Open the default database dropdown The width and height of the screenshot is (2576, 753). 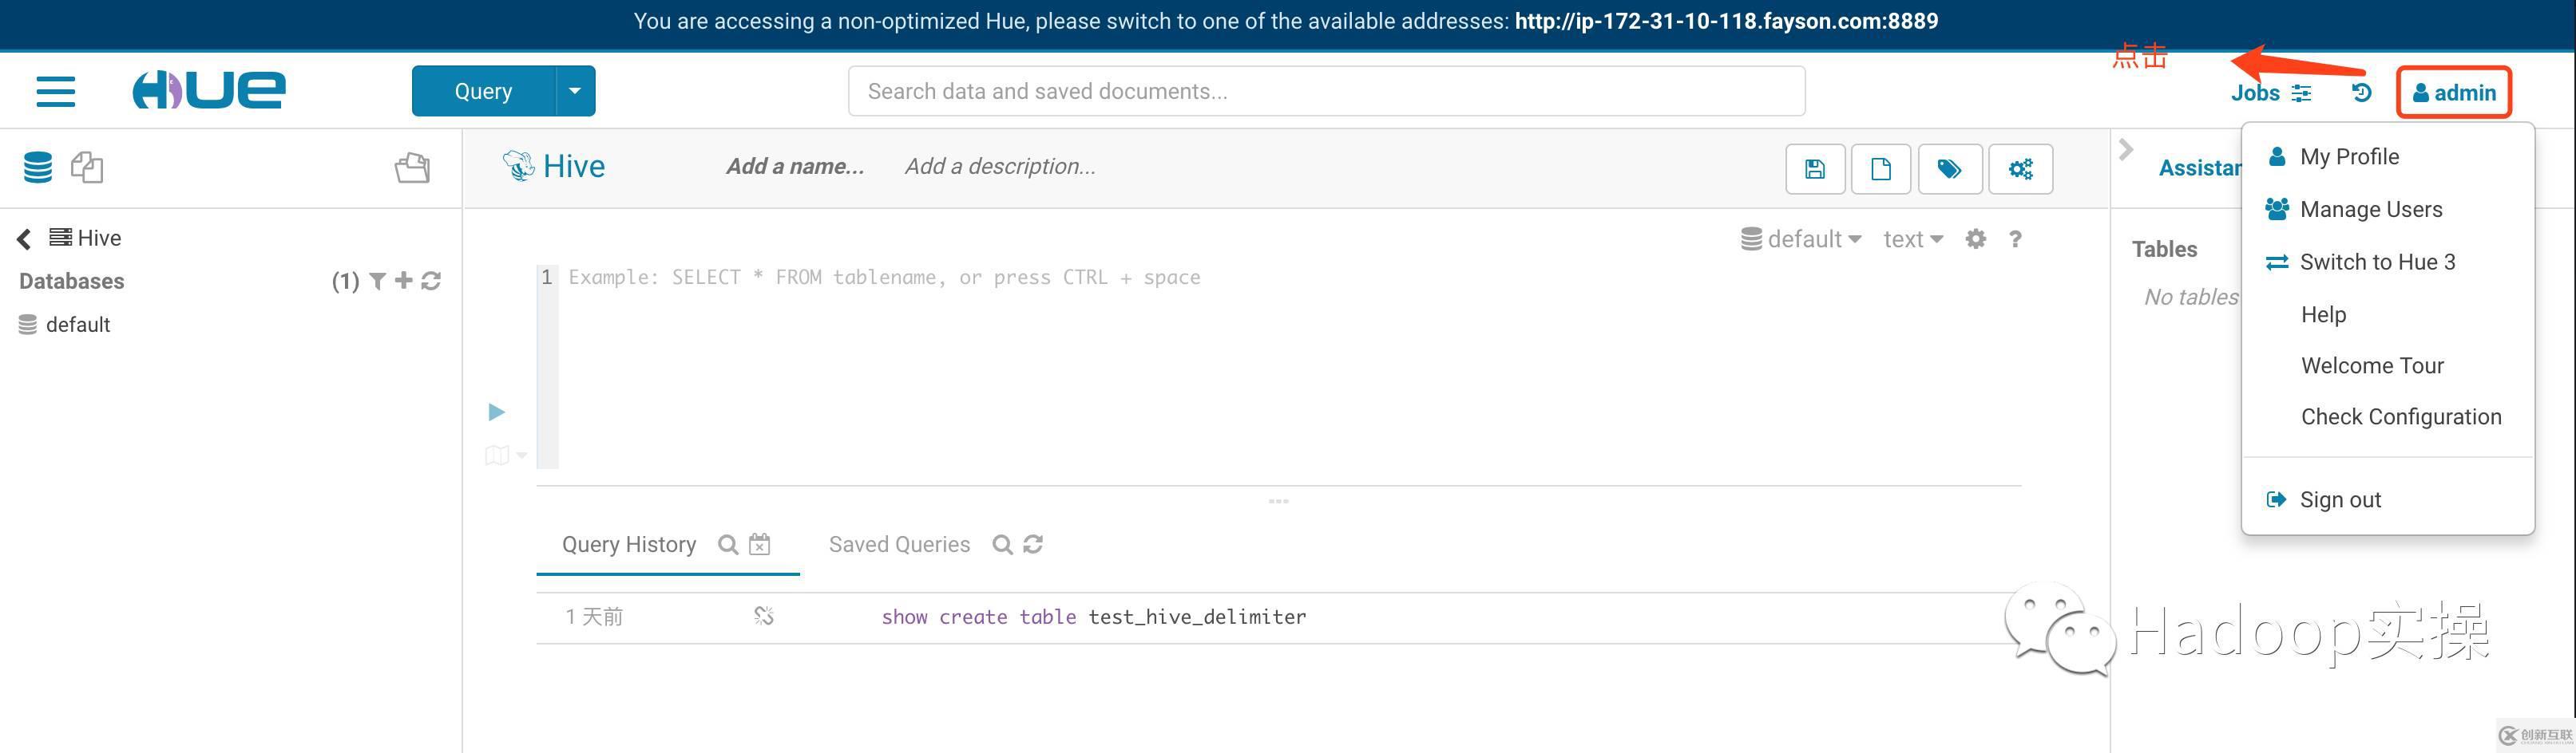(x=1801, y=239)
